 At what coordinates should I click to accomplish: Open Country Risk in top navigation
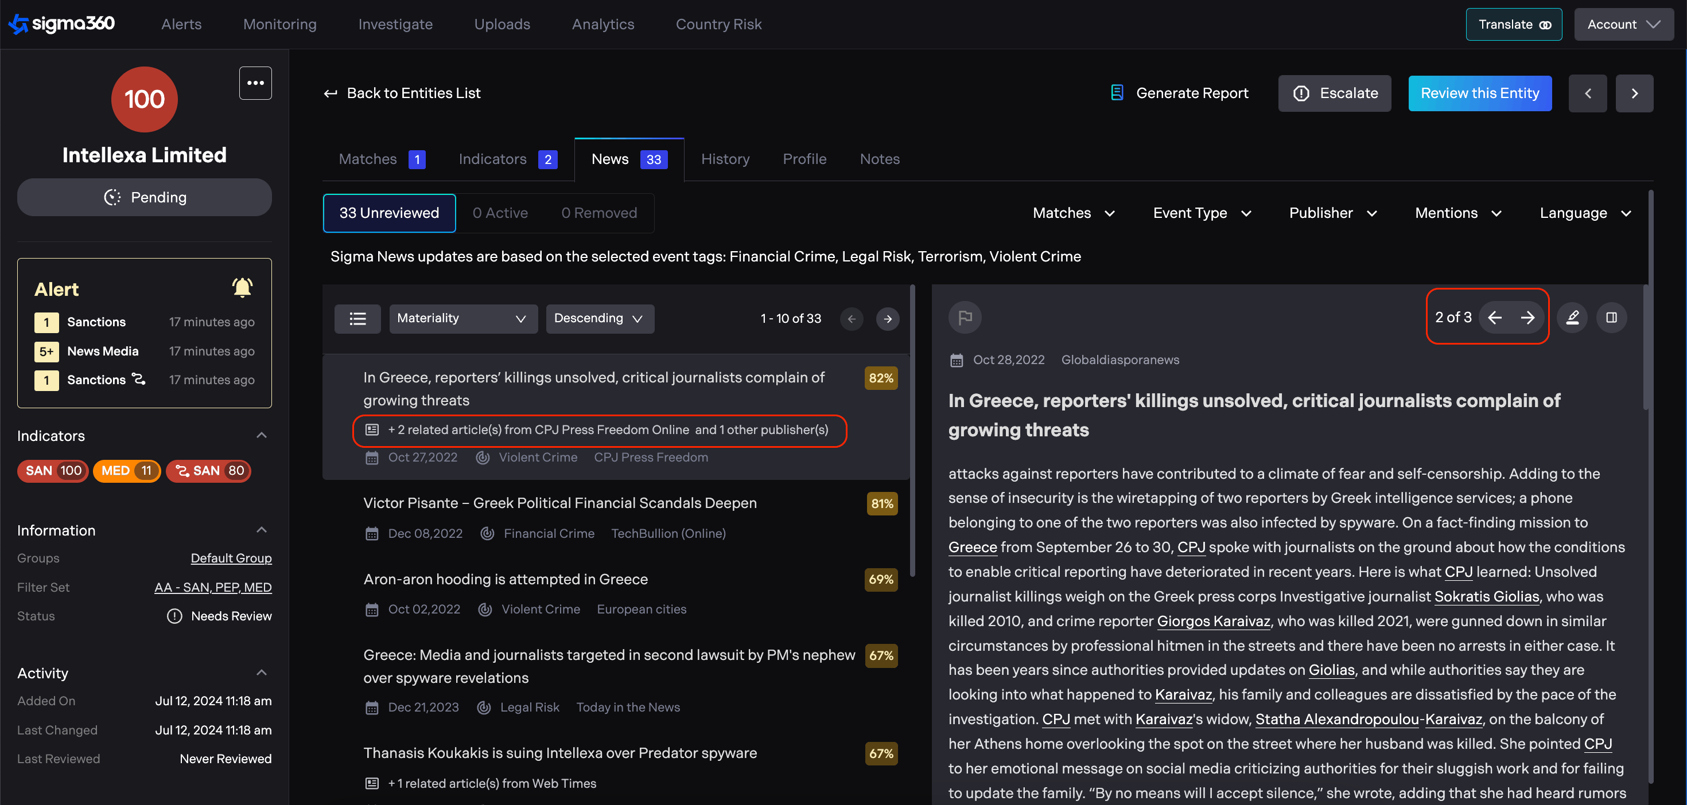718,24
